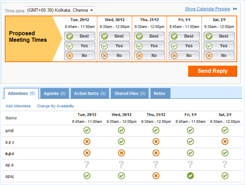The height and width of the screenshot is (185, 245).
Task: Open the Agenda tab
Action: coord(55,94)
